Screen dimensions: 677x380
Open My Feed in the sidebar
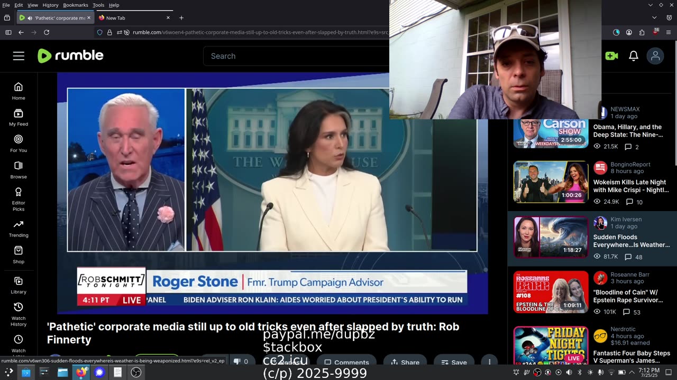click(19, 117)
